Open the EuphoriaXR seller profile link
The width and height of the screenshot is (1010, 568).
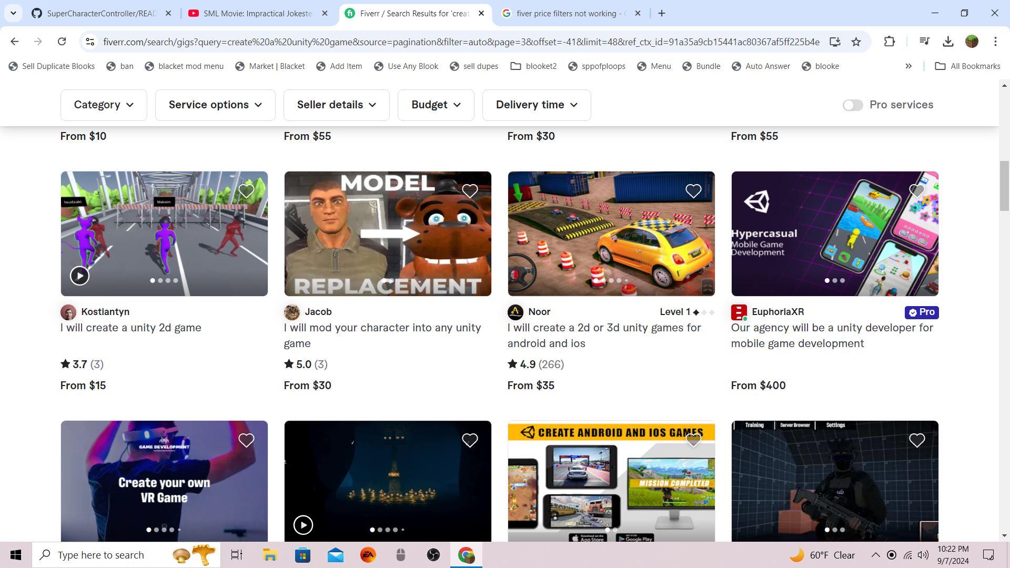tap(777, 312)
